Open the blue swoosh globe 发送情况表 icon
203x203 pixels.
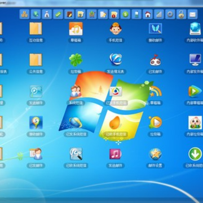coord(116,59)
